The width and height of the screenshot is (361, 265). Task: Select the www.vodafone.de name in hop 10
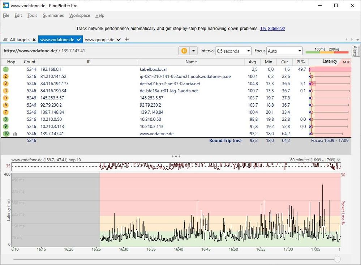pyautogui.click(x=156, y=134)
